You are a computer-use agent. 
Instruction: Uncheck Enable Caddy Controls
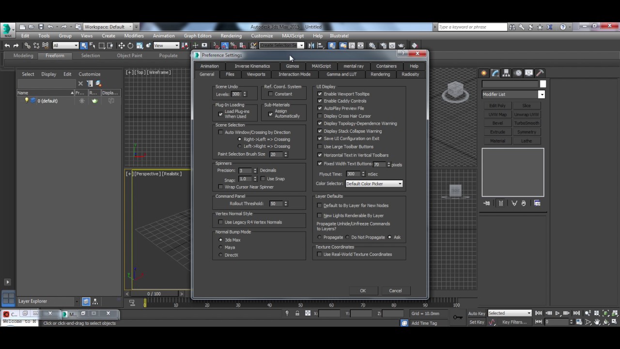point(320,101)
